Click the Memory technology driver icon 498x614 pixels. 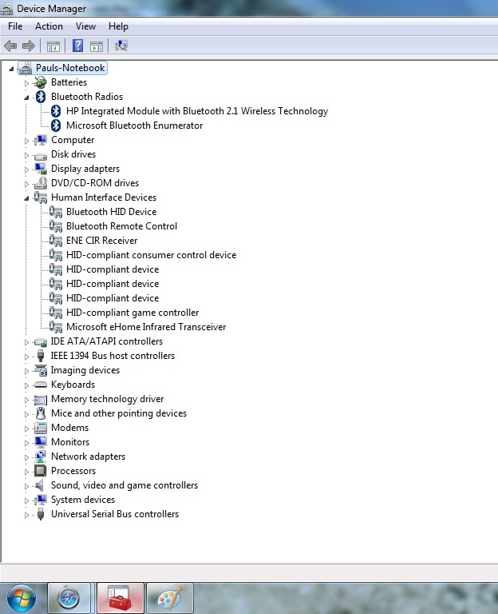[40, 400]
